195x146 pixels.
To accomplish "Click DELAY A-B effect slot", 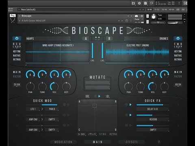I will 153,109.
